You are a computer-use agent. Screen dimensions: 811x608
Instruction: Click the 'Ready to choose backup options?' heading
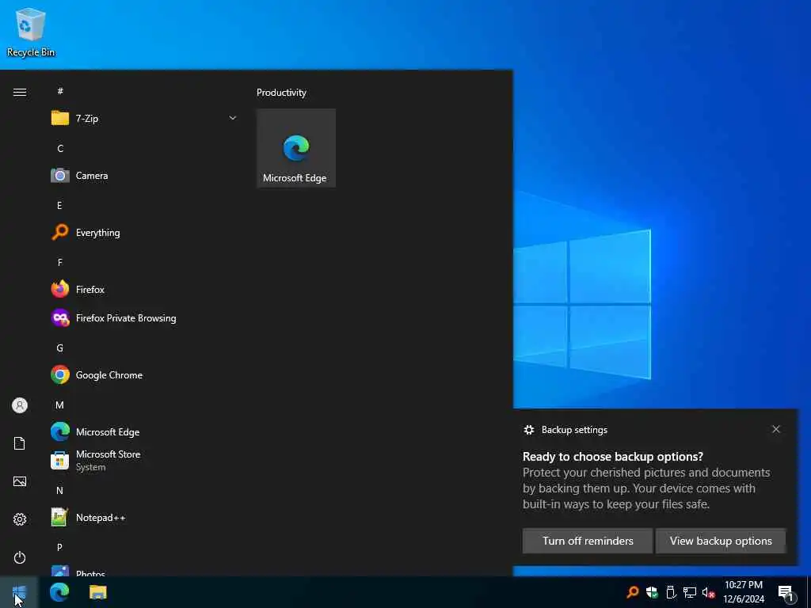coord(613,457)
